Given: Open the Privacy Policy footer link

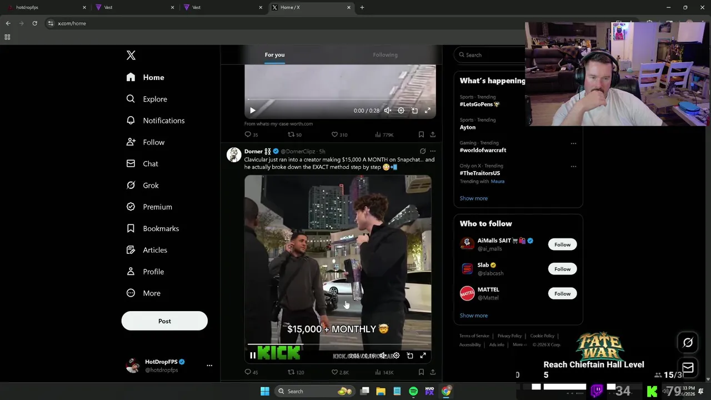Looking at the screenshot, I should (x=509, y=336).
